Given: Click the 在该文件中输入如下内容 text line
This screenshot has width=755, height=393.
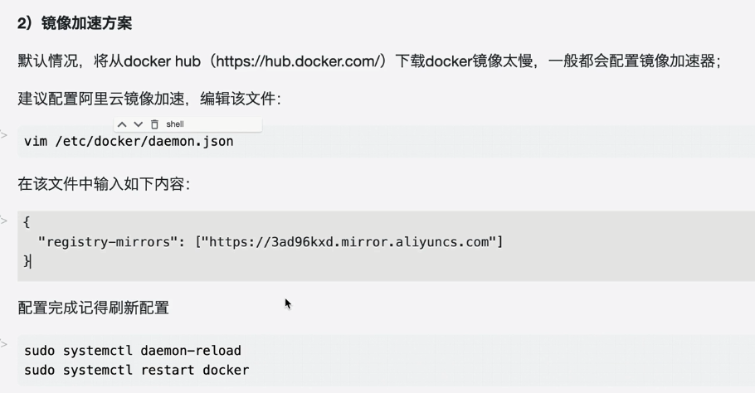Looking at the screenshot, I should [104, 184].
